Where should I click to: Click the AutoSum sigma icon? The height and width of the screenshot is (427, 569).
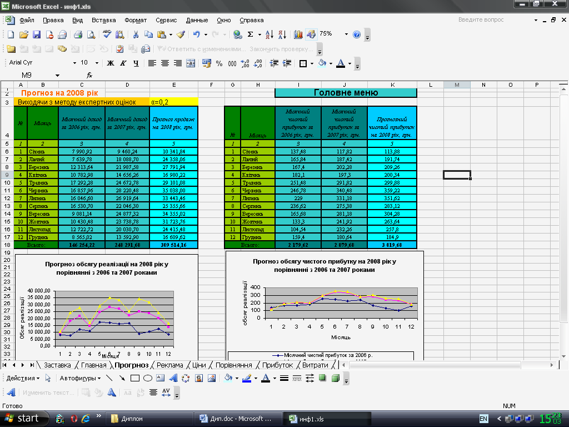251,34
